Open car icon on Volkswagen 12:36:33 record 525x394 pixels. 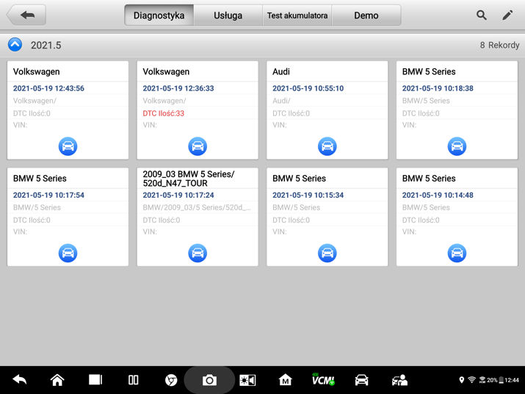tap(198, 146)
